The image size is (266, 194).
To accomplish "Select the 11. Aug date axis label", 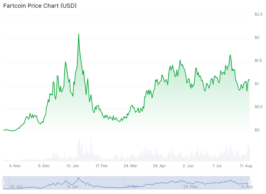I will [x=246, y=166].
